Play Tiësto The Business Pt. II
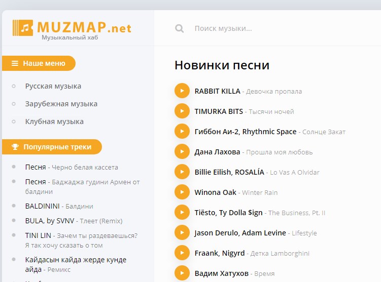Viewport: 381px width, 282px height. pos(182,212)
